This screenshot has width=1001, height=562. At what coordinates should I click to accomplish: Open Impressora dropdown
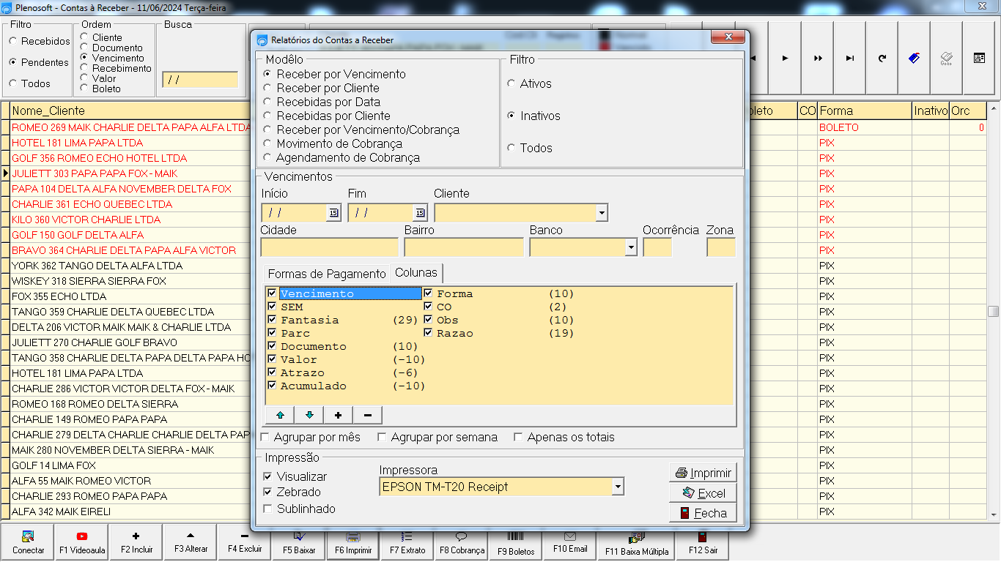point(618,487)
